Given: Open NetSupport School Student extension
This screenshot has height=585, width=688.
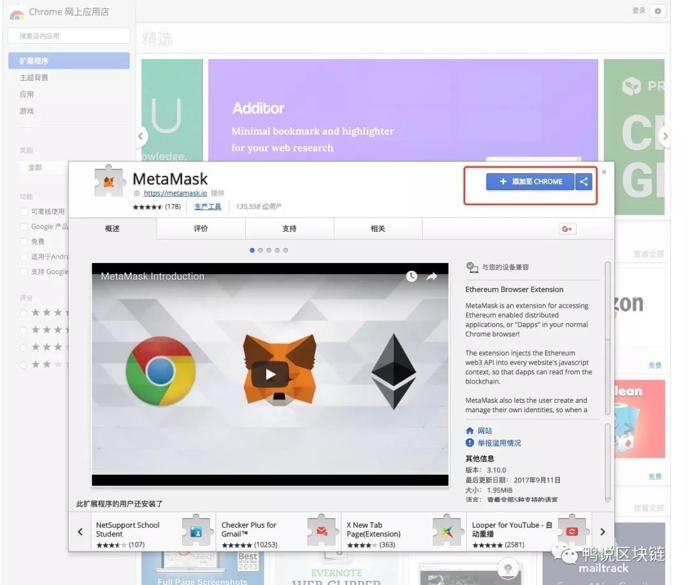Looking at the screenshot, I should (x=153, y=531).
